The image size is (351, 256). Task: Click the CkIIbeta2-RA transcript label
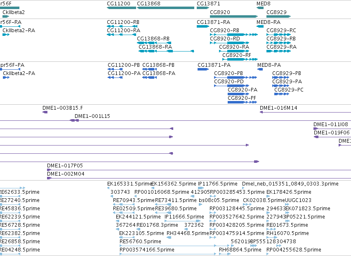19,31
